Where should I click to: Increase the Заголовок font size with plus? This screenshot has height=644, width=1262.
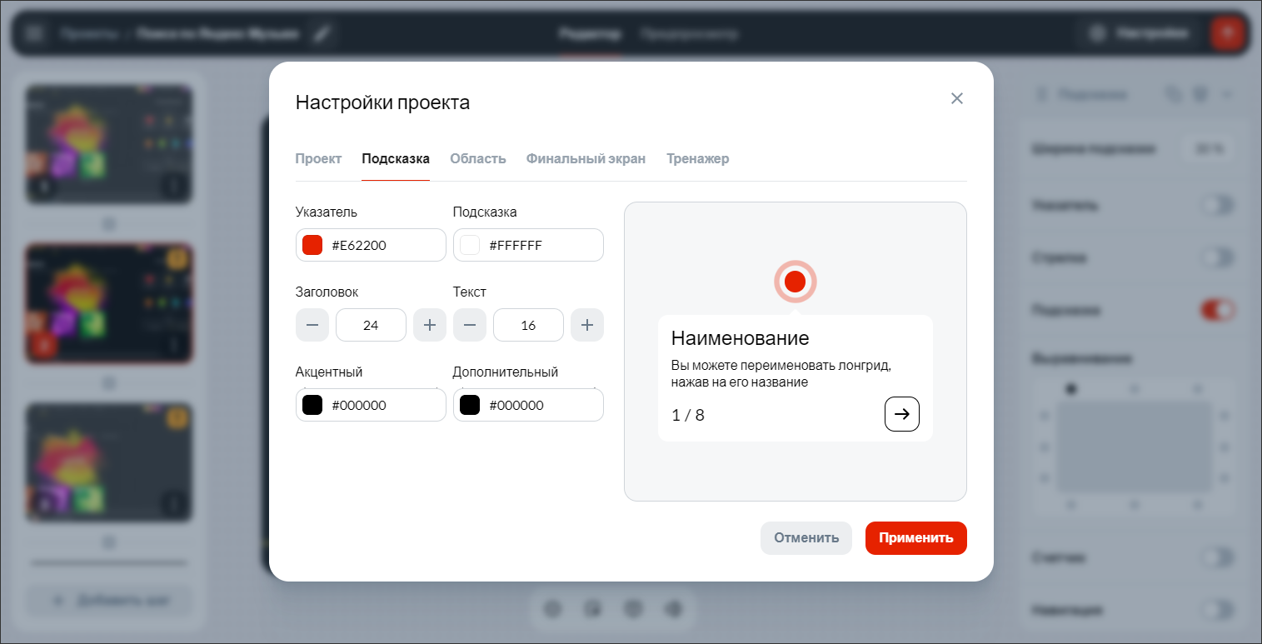[x=429, y=325]
